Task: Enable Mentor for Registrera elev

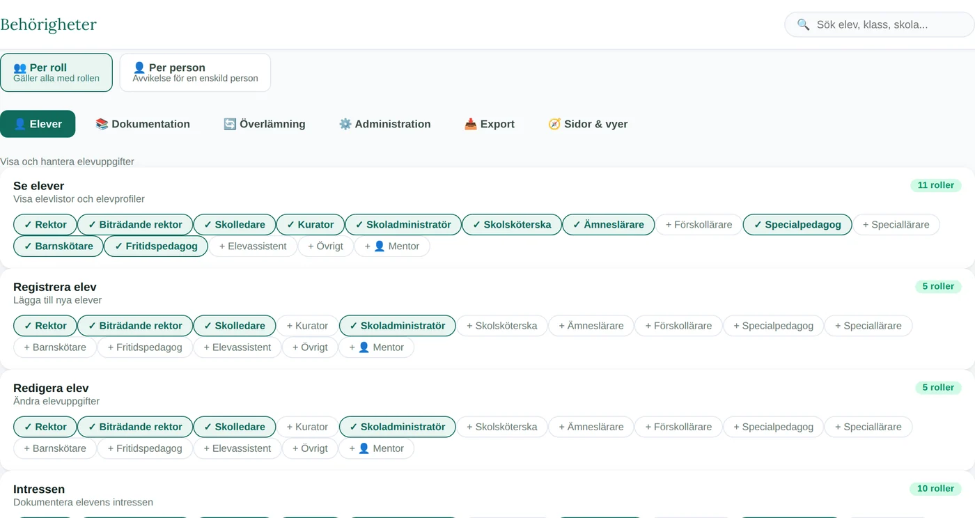Action: [x=376, y=347]
